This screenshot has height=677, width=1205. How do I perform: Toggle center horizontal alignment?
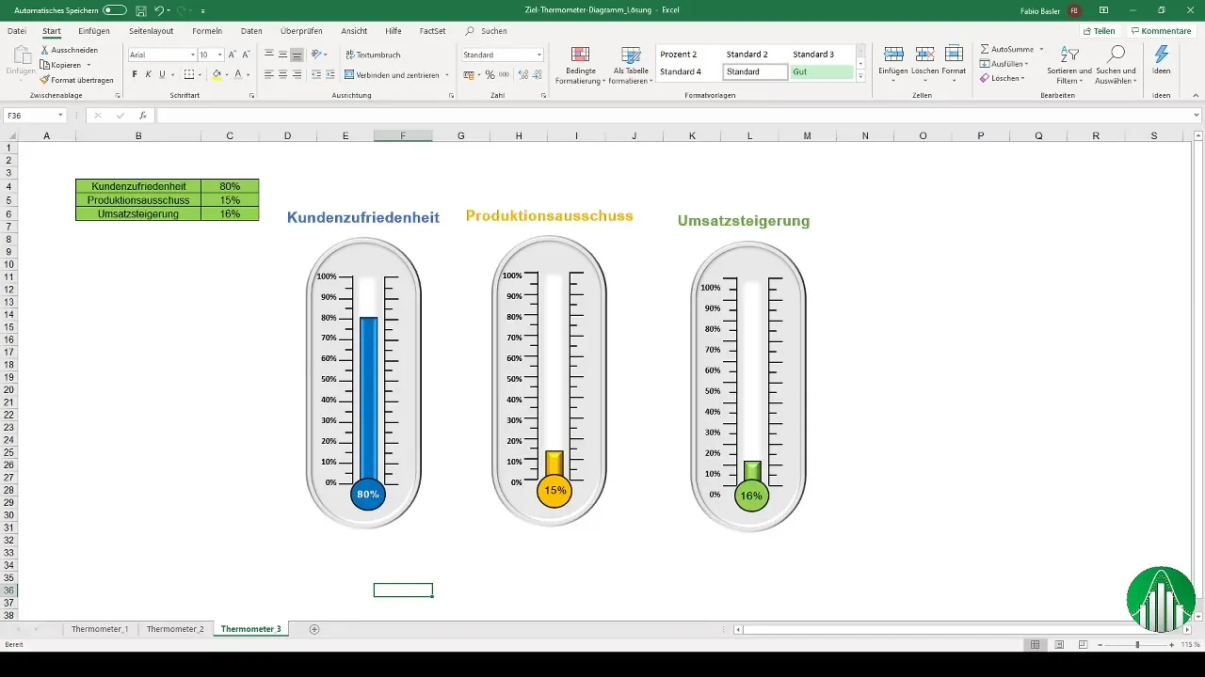[283, 74]
